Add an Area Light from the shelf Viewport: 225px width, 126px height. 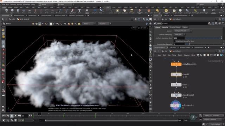tap(131, 11)
